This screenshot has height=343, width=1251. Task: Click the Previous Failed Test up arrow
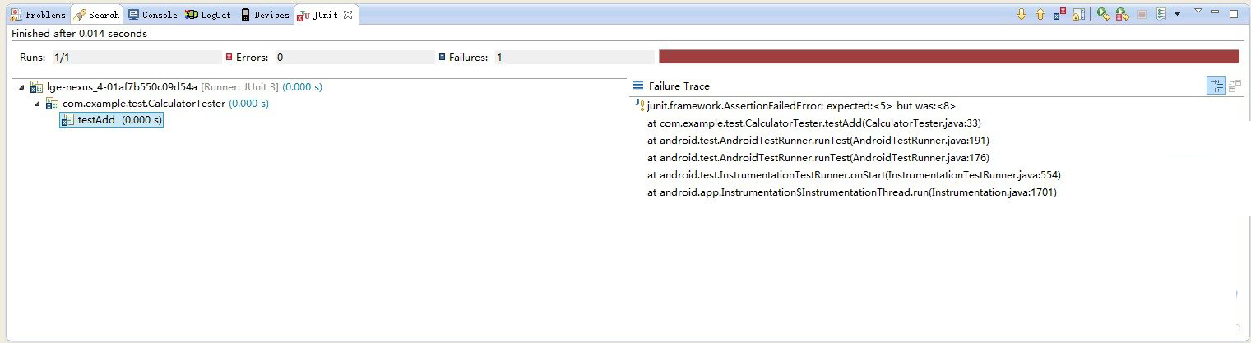(x=1040, y=14)
